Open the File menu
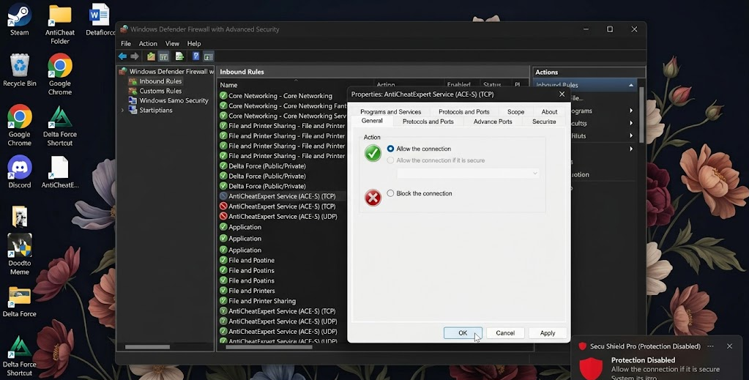The height and width of the screenshot is (380, 749). 126,43
